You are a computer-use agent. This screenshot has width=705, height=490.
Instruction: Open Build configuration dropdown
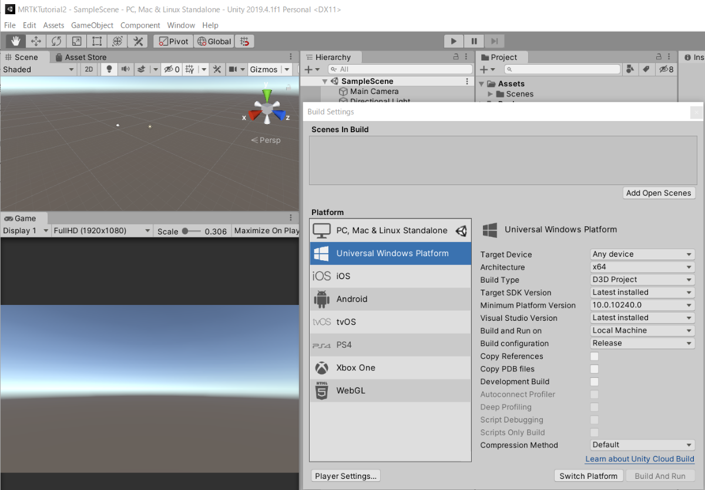click(643, 343)
